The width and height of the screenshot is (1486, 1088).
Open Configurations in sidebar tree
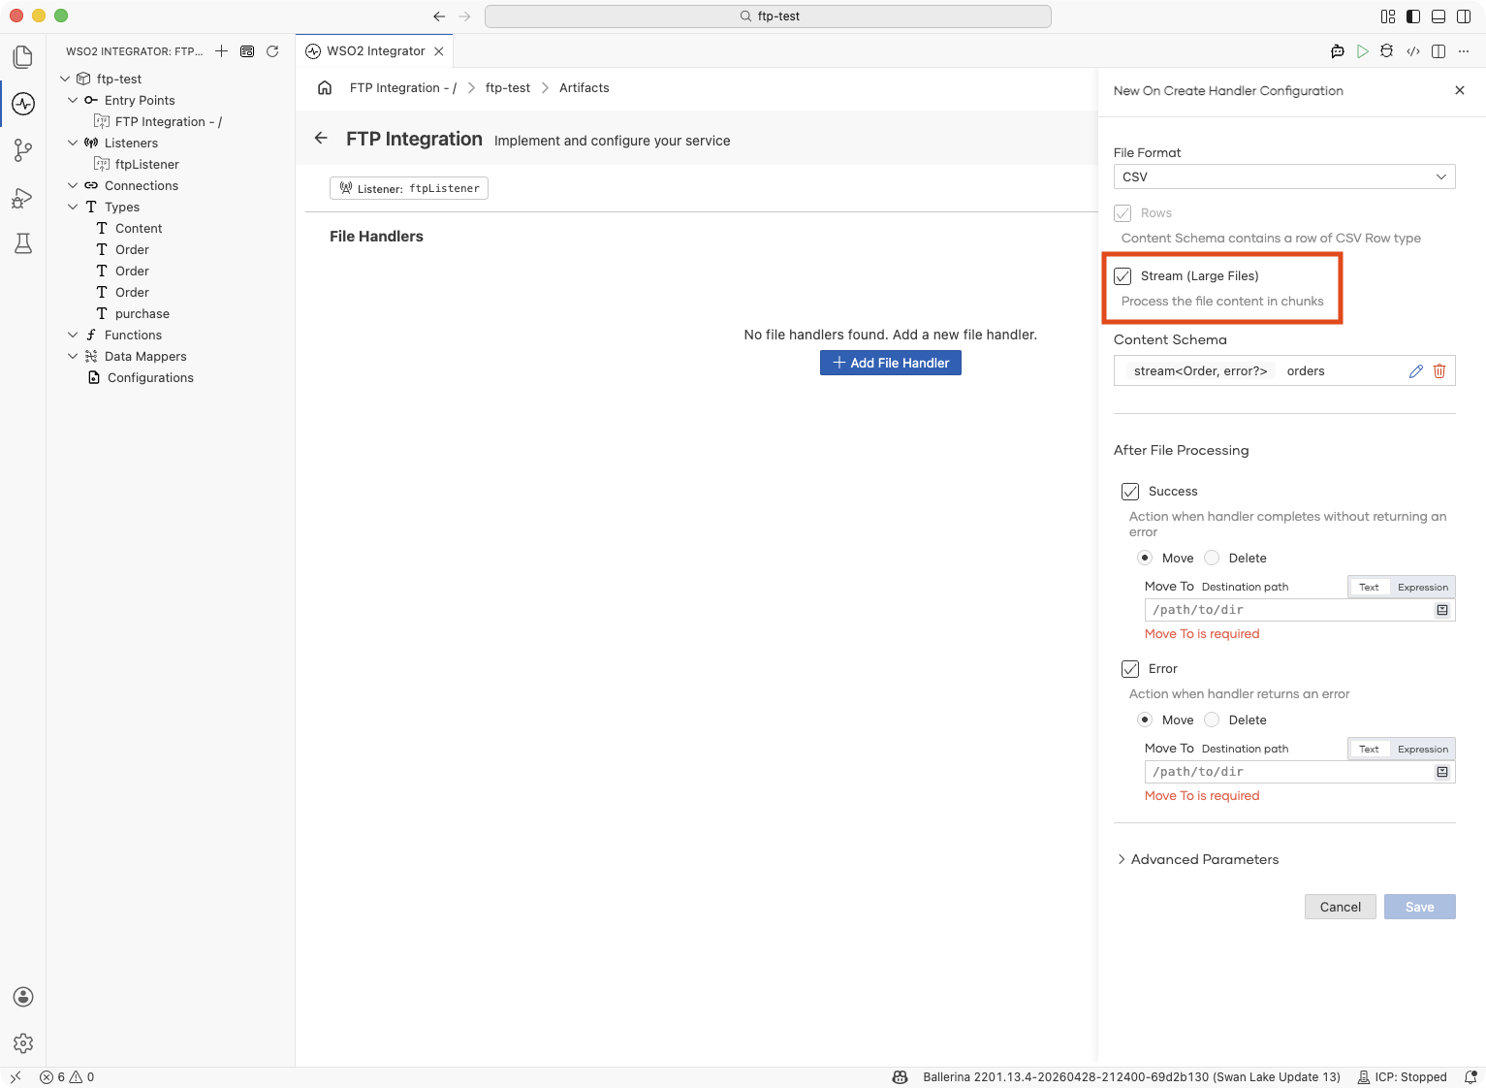pos(150,377)
